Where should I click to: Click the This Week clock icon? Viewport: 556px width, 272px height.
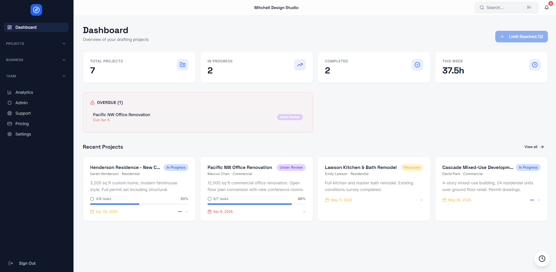click(x=534, y=65)
